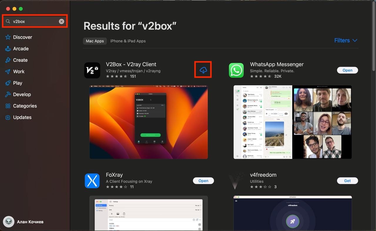Viewport: 376px width, 231px height.
Task: Expand the Filters dropdown
Action: pos(346,40)
